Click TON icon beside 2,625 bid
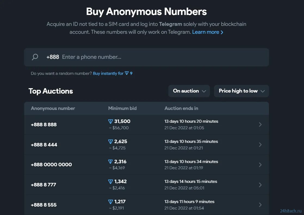The width and height of the screenshot is (304, 215). (110, 142)
